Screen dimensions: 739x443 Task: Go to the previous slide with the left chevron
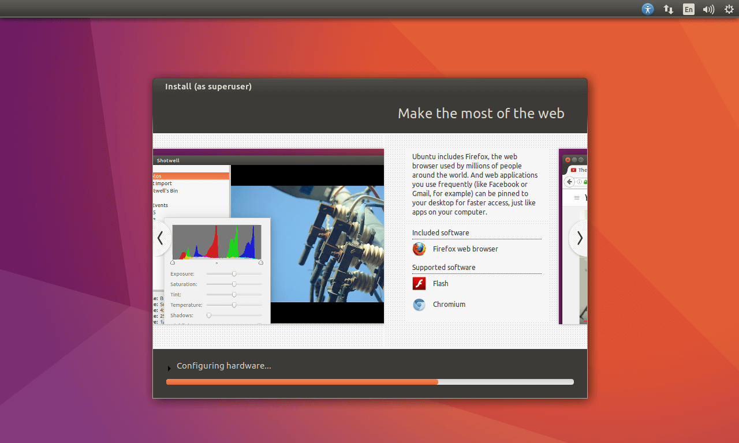tap(160, 238)
